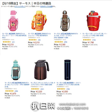Click star rating of THV-1000 stainless pot
The width and height of the screenshot is (112, 112).
click(x=35, y=89)
